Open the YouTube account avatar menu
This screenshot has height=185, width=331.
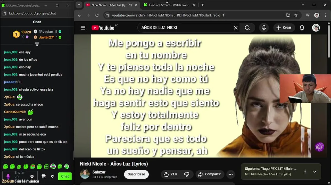point(316,28)
